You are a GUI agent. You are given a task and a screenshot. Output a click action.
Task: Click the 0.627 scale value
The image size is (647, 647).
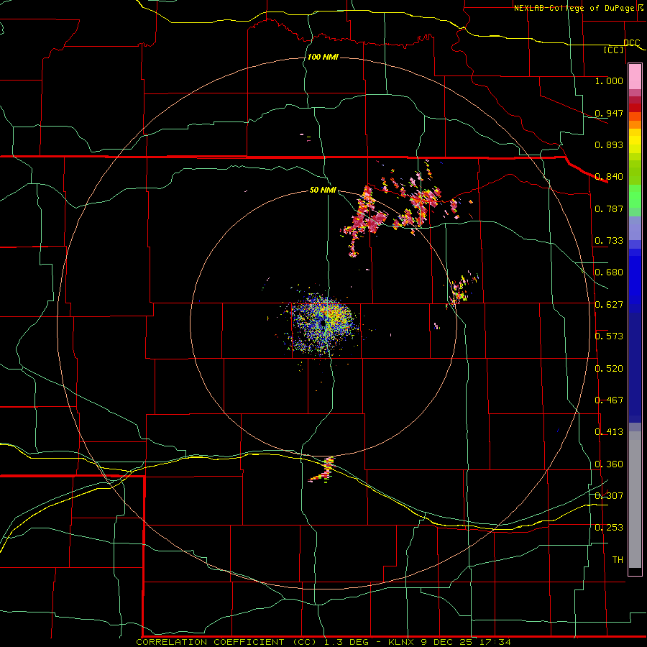609,305
